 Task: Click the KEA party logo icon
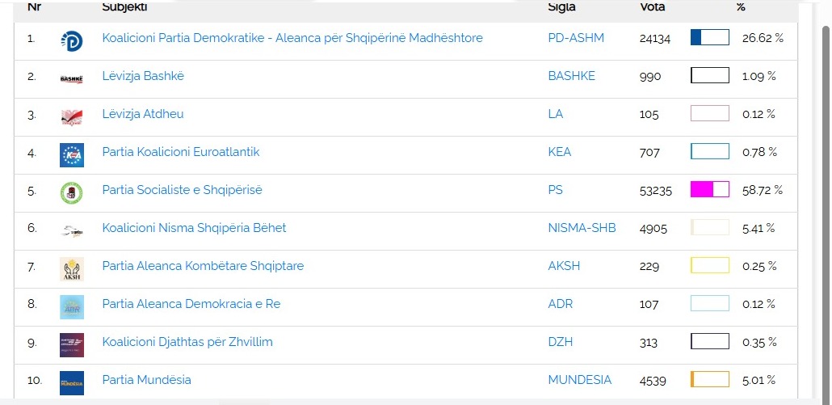coord(72,154)
